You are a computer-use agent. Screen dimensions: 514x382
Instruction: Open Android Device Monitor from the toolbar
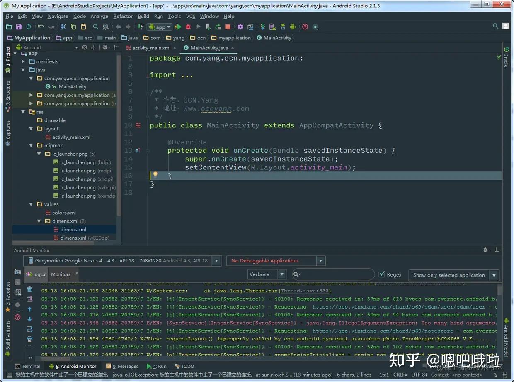click(293, 27)
